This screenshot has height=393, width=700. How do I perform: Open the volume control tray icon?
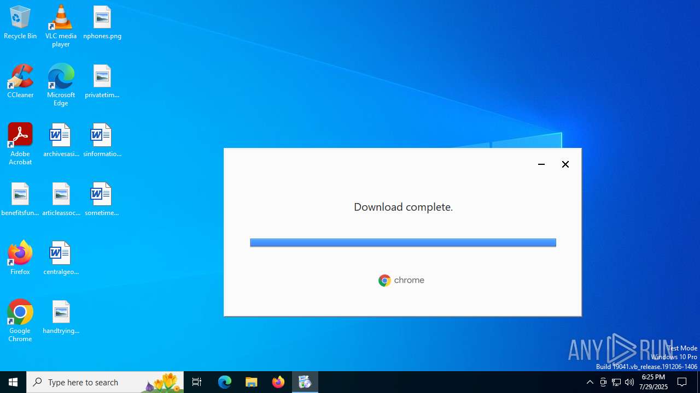[629, 382]
